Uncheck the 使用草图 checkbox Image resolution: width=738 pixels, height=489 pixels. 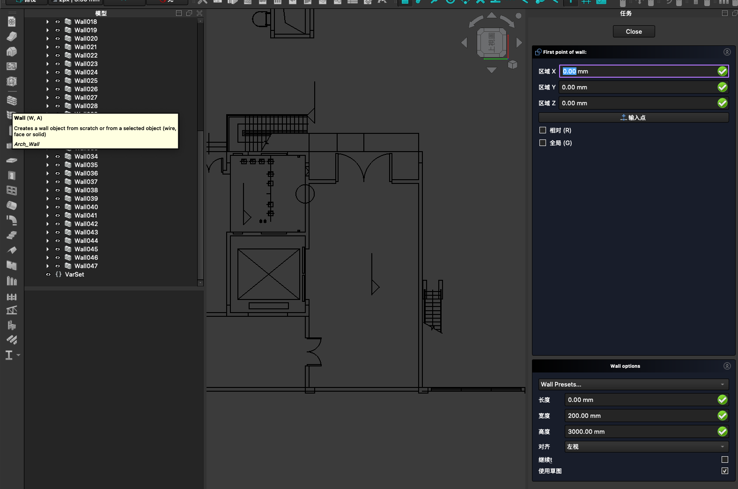724,471
